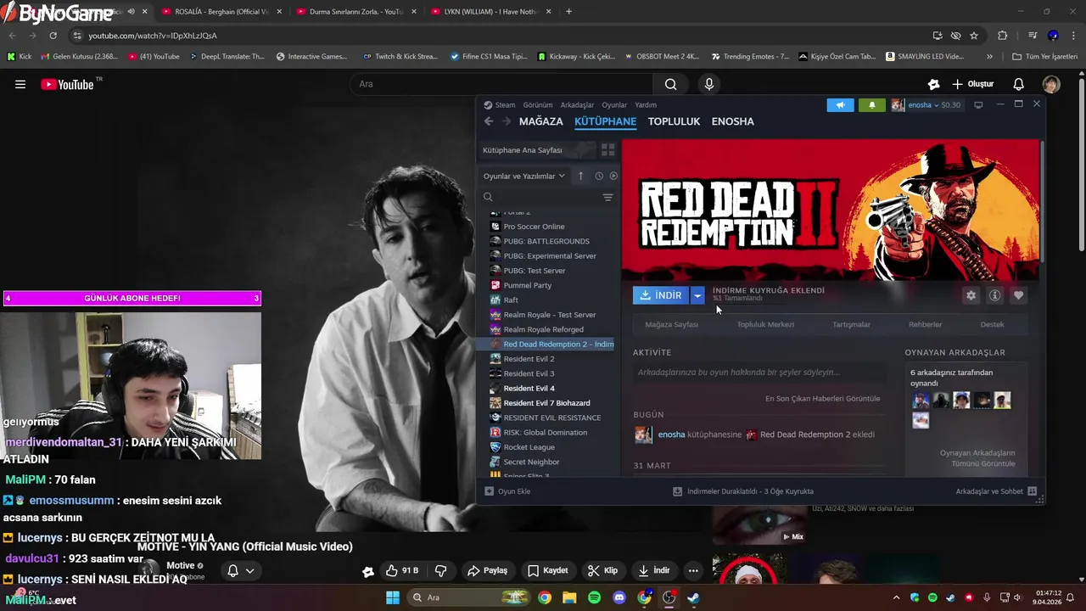Image resolution: width=1086 pixels, height=611 pixels.
Task: Go to MAĞAZA tab in Steam
Action: point(540,121)
